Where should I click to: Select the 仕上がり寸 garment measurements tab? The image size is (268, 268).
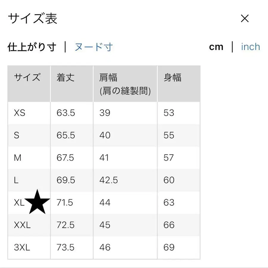point(31,47)
